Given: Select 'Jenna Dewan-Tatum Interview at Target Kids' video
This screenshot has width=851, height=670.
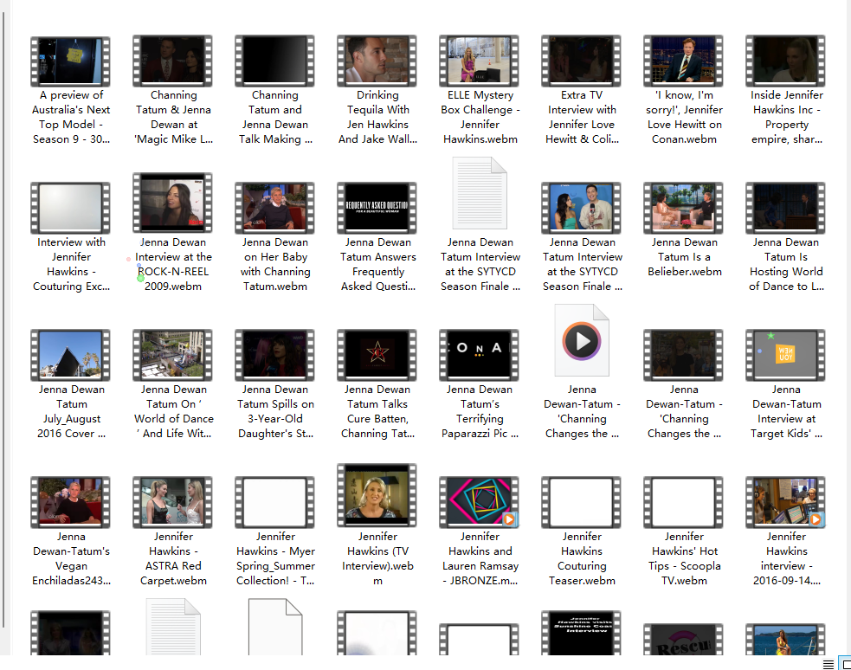Looking at the screenshot, I should (785, 354).
